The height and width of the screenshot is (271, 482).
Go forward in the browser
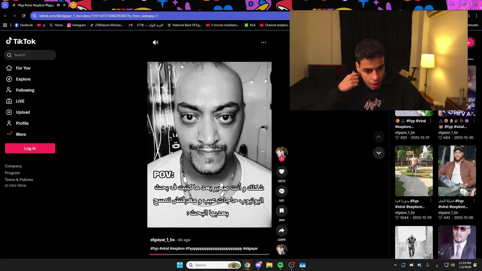click(x=14, y=16)
